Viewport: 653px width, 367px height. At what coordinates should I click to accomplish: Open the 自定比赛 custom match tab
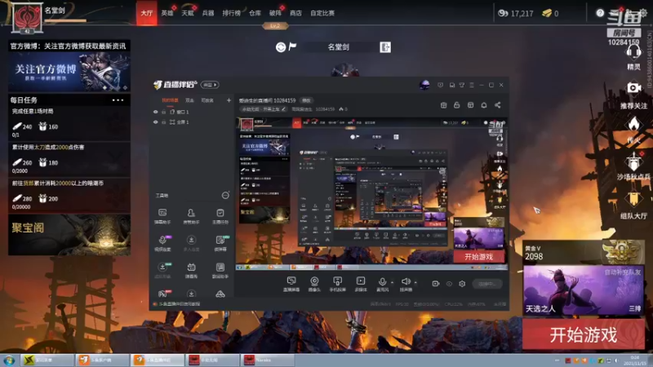(x=322, y=13)
